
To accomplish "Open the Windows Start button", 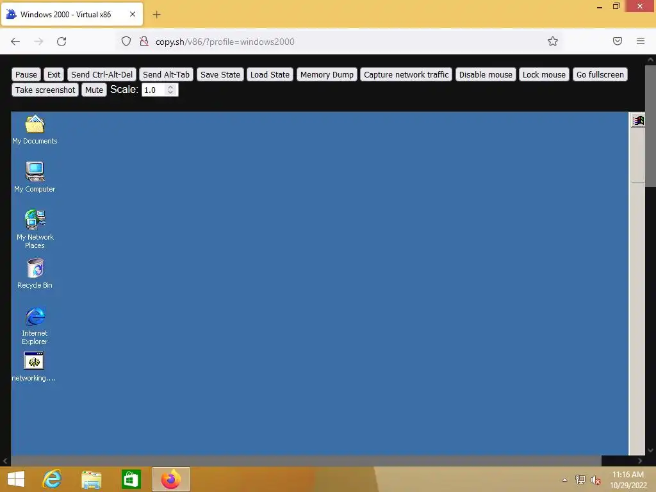I will [16, 479].
